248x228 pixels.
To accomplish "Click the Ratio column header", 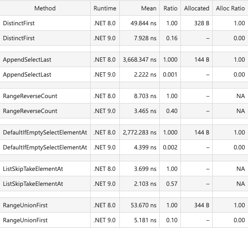I will (170, 8).
